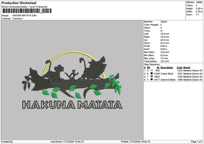Image resolution: width=204 pixels, height=144 pixels.
Task: Click the Trims value 21
Action: 161,31
